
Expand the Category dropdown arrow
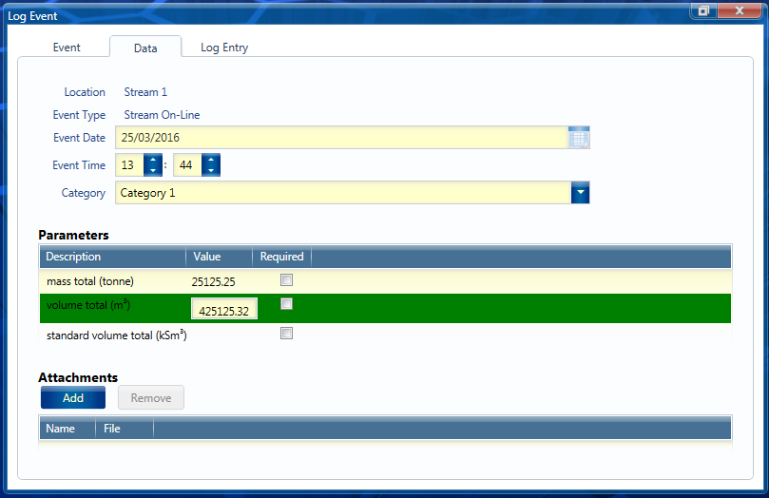coord(580,193)
